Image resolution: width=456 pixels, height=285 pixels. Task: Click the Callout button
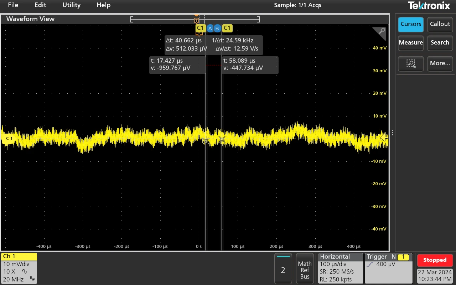(x=440, y=24)
